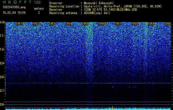Screen dimensions: 173x110
Task: Click the observer name Masayuki Kobayashi
Action: tap(99, 3)
